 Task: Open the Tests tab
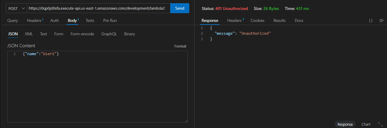click(x=90, y=20)
